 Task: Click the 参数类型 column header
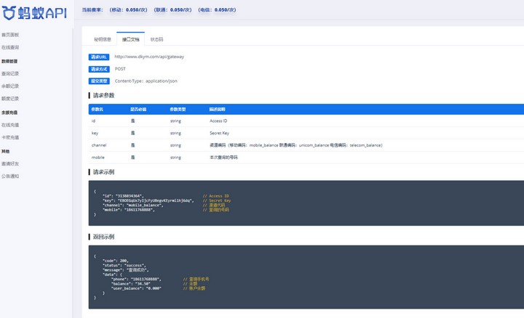pyautogui.click(x=178, y=110)
